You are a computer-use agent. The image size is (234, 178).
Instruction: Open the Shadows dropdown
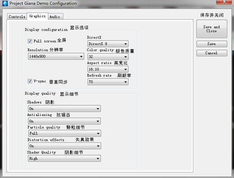(x=65, y=108)
